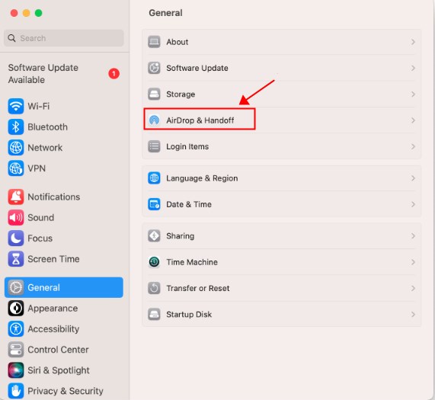Image resolution: width=435 pixels, height=400 pixels.
Task: Open Time Machine row chevron
Action: (413, 262)
